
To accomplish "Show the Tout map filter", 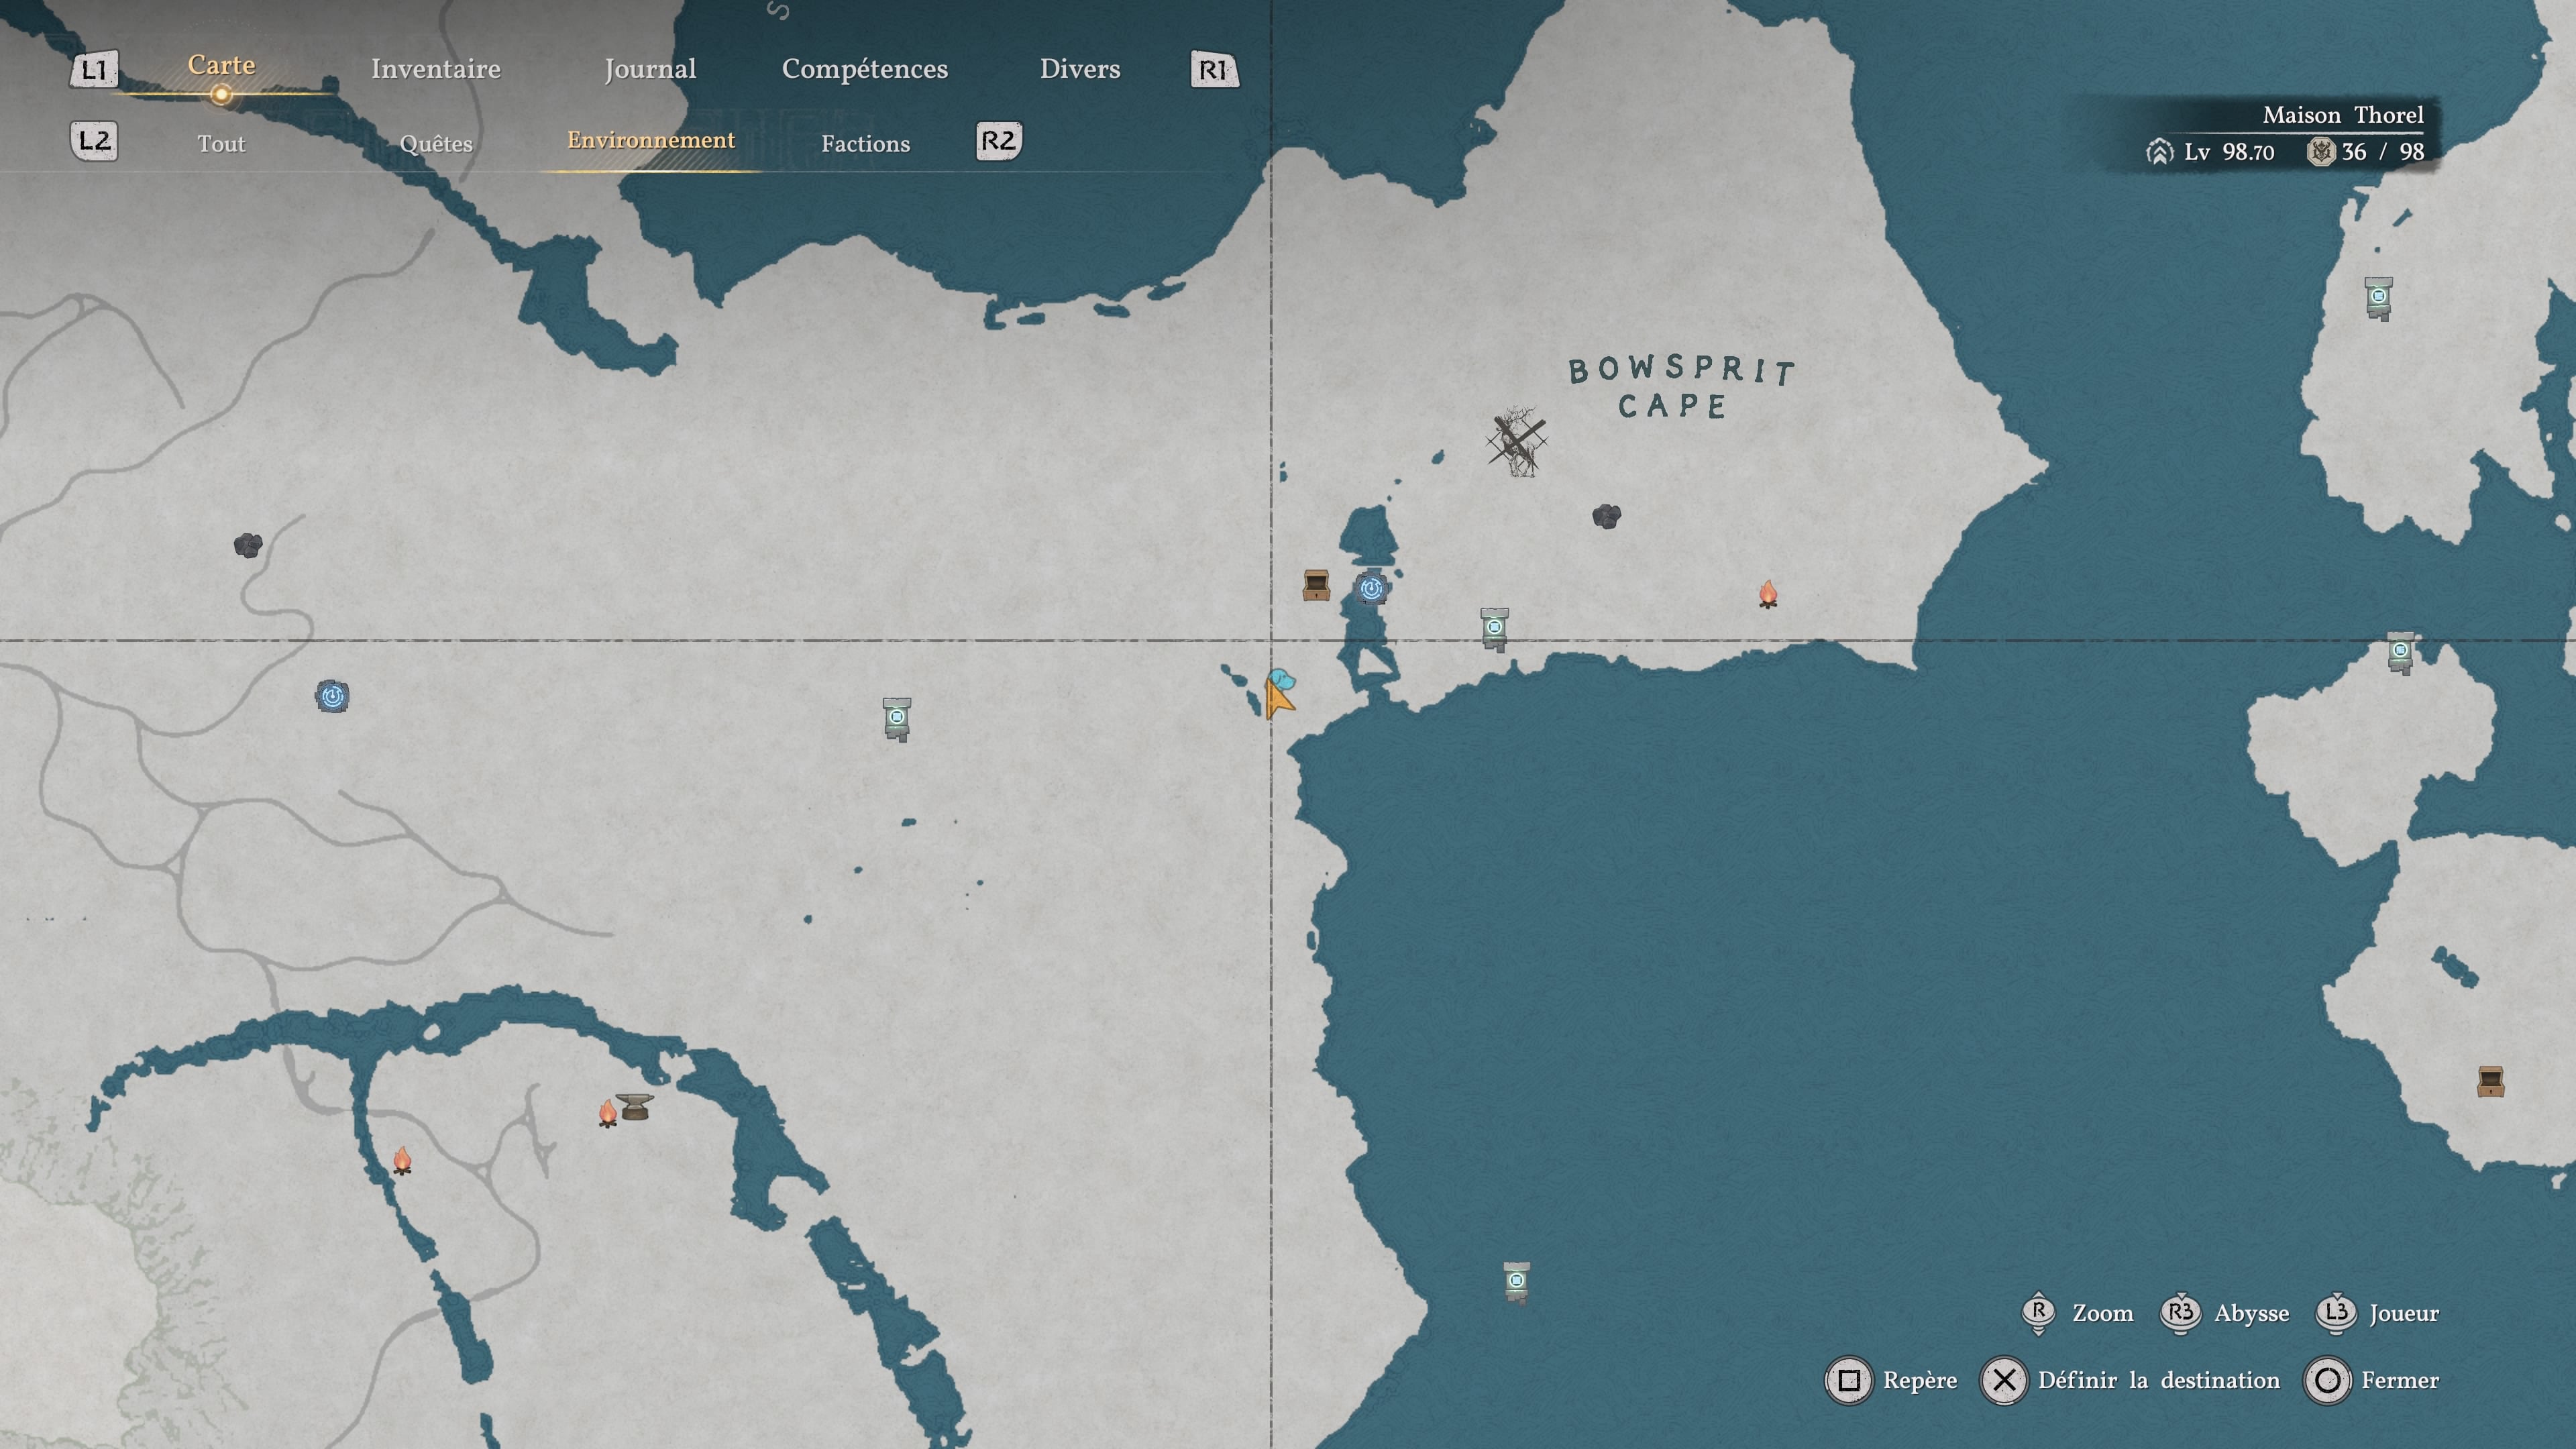I will click(x=221, y=144).
